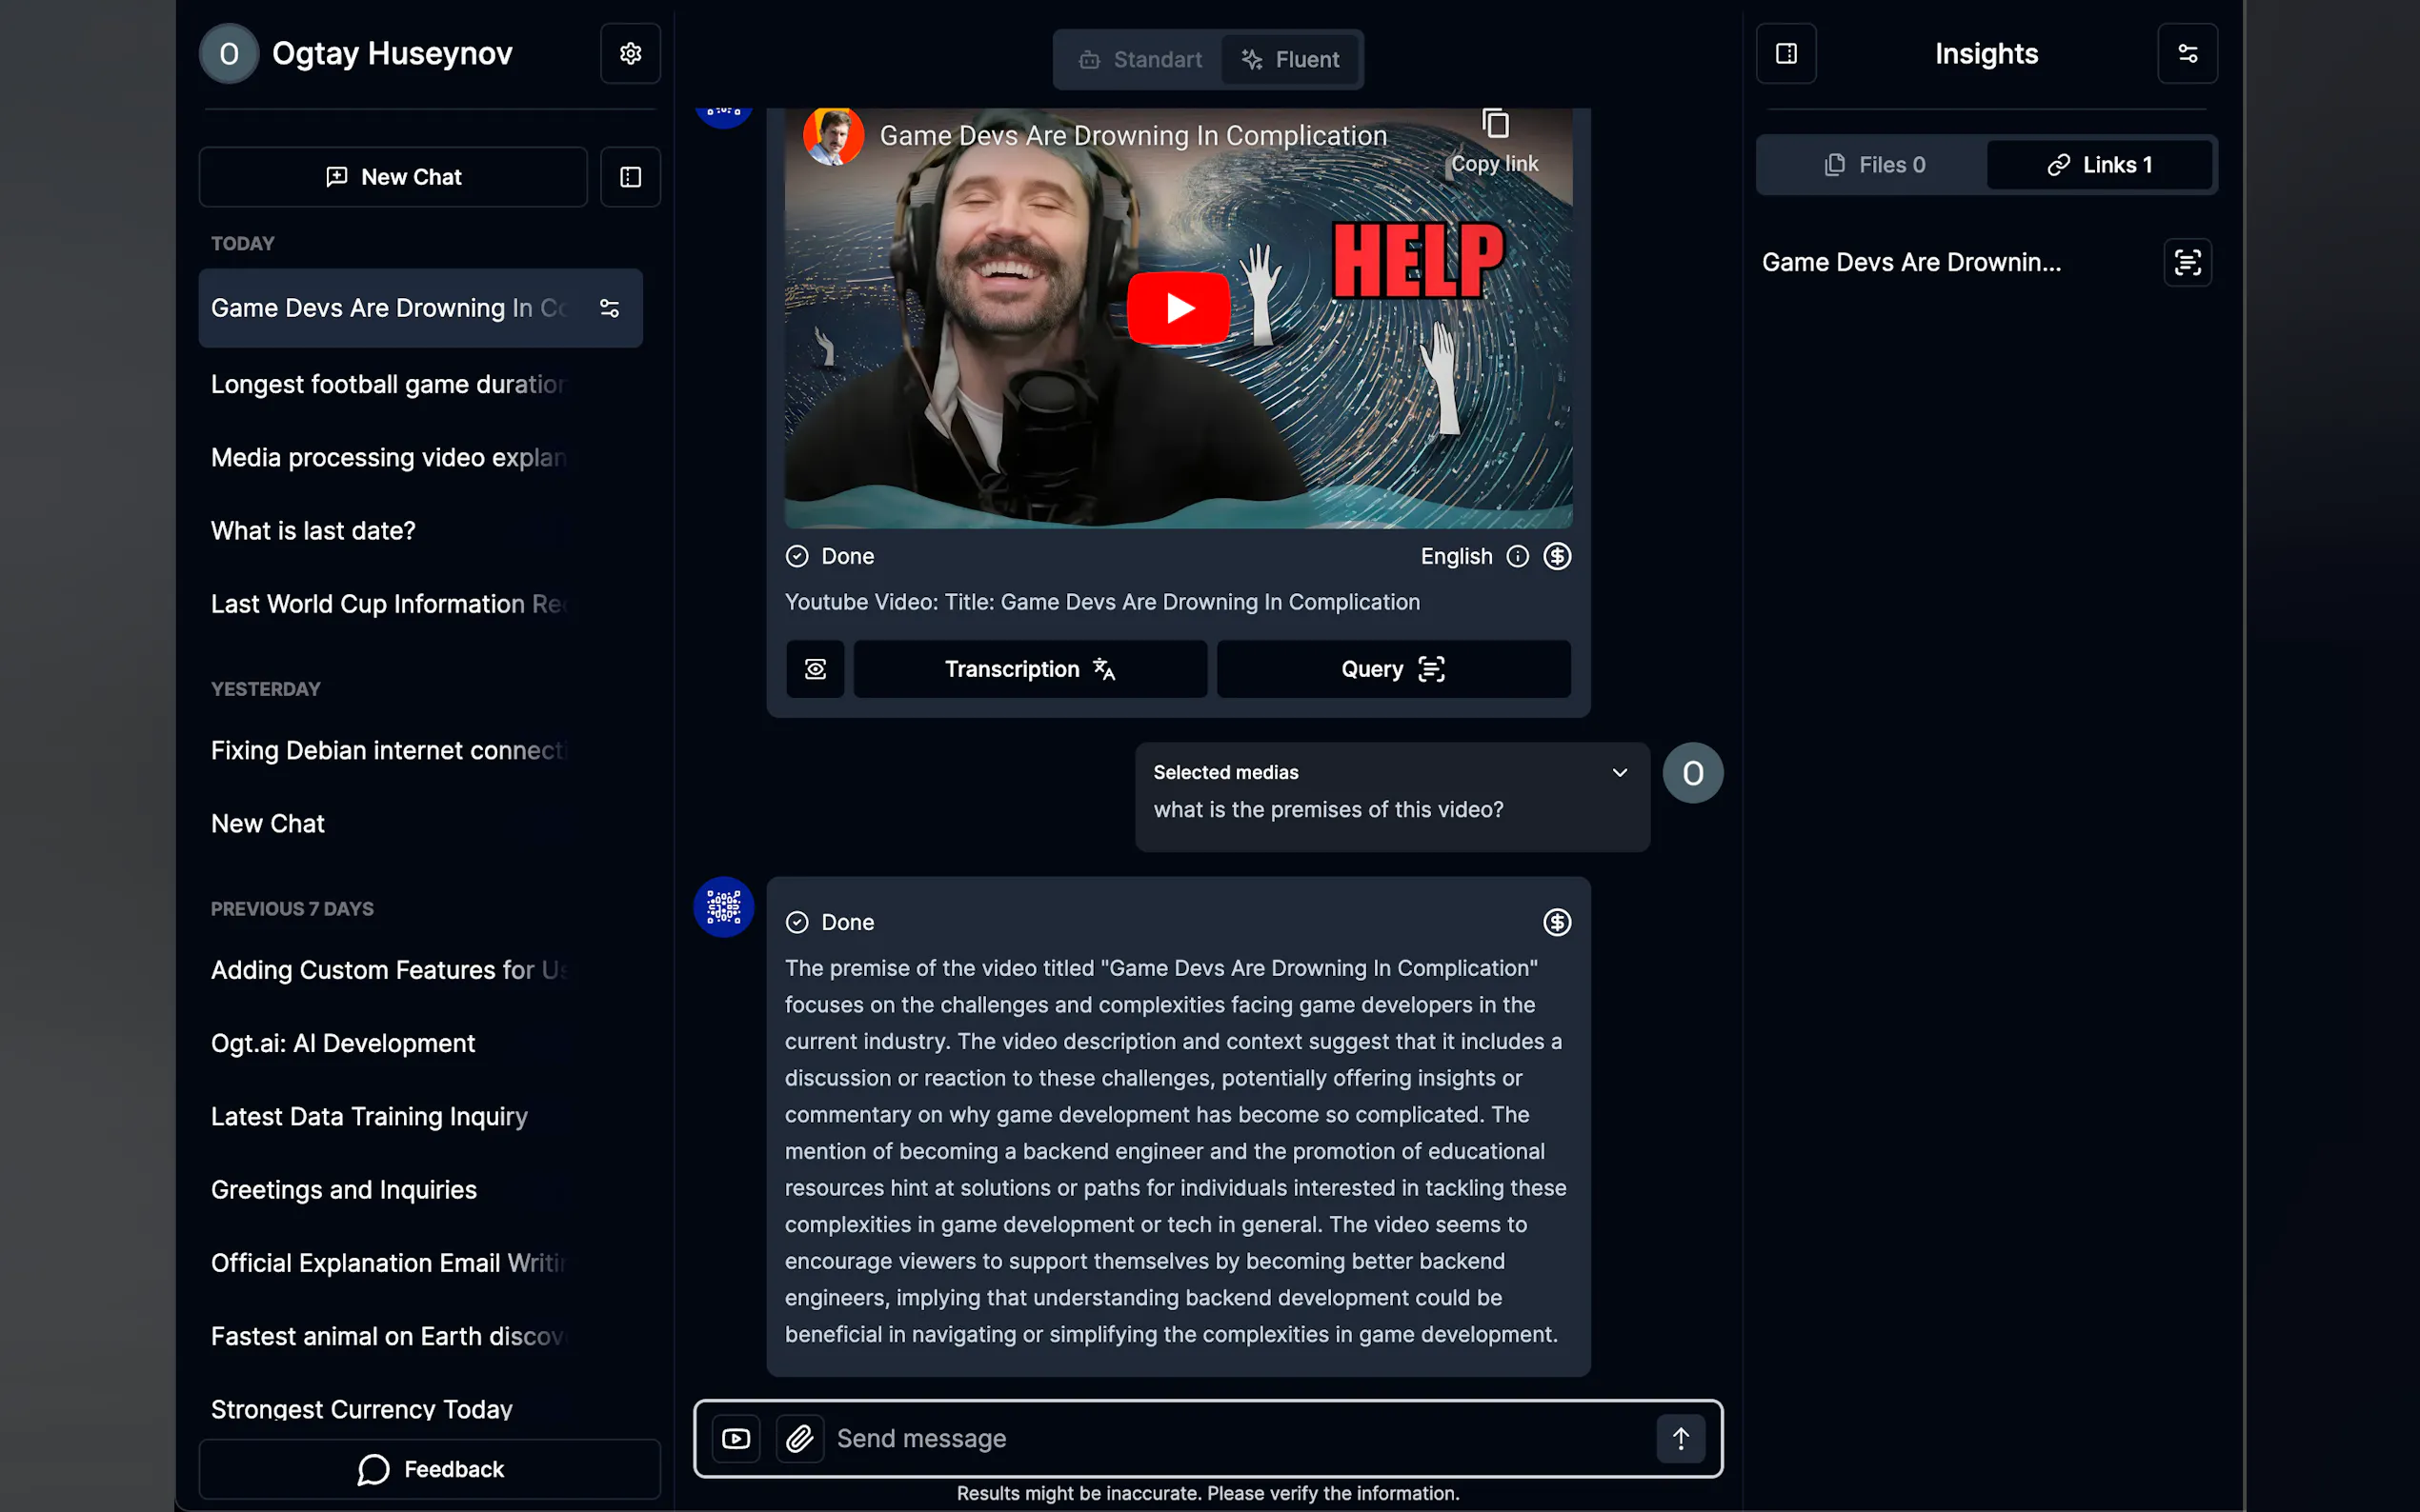
Task: Toggle the chat sidebar panel
Action: tap(631, 177)
